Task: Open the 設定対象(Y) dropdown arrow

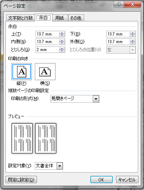Action: [59, 166]
